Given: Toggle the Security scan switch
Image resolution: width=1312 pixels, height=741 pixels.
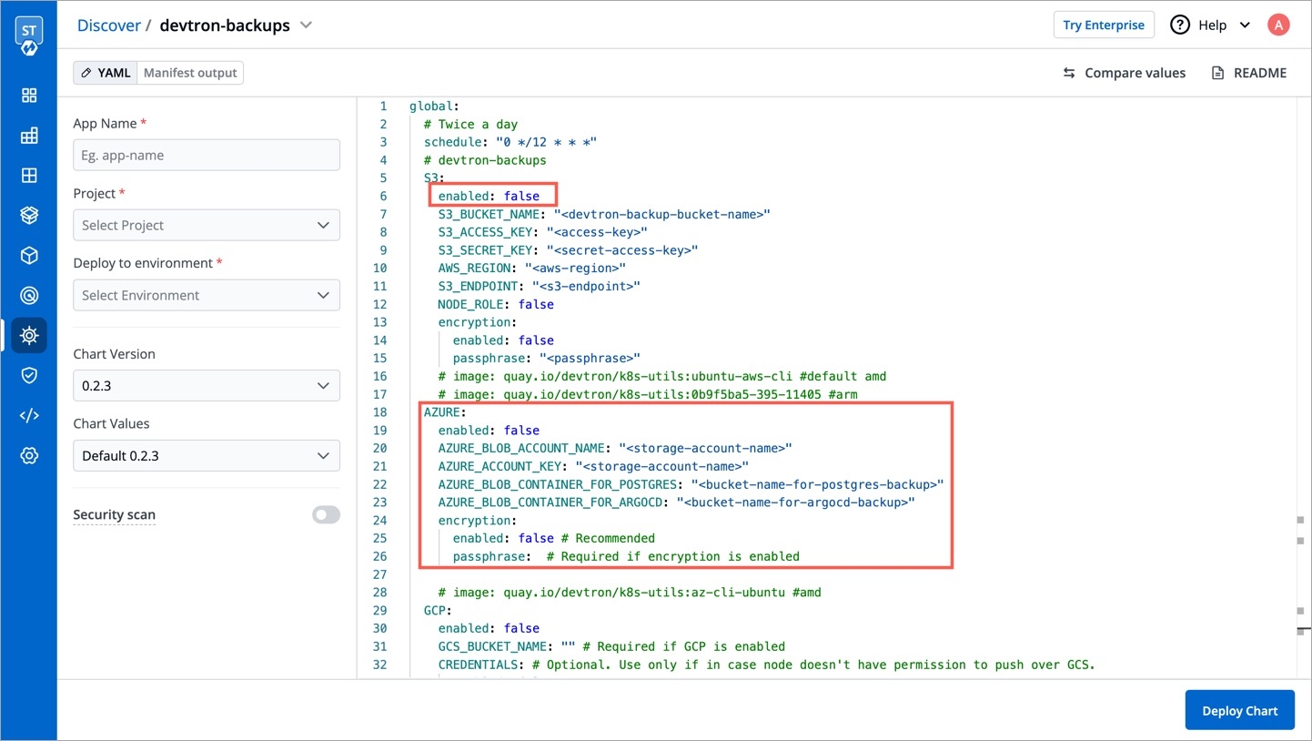Looking at the screenshot, I should click(x=326, y=514).
